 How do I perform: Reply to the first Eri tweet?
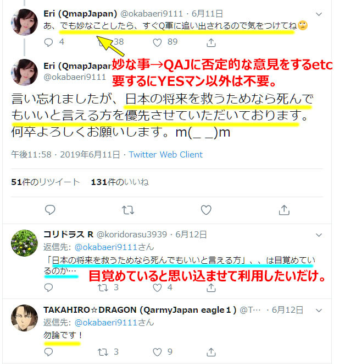pyautogui.click(x=48, y=42)
